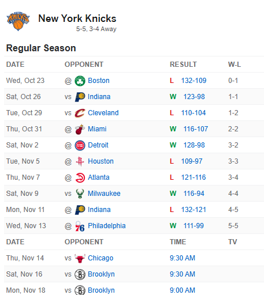Click the Houston team name link

pyautogui.click(x=101, y=161)
